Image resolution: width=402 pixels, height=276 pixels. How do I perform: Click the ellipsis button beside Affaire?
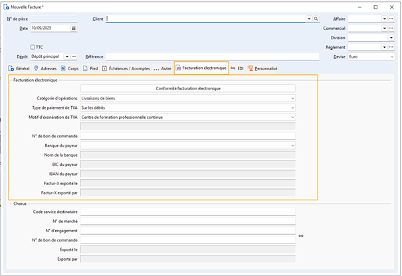coord(391,19)
